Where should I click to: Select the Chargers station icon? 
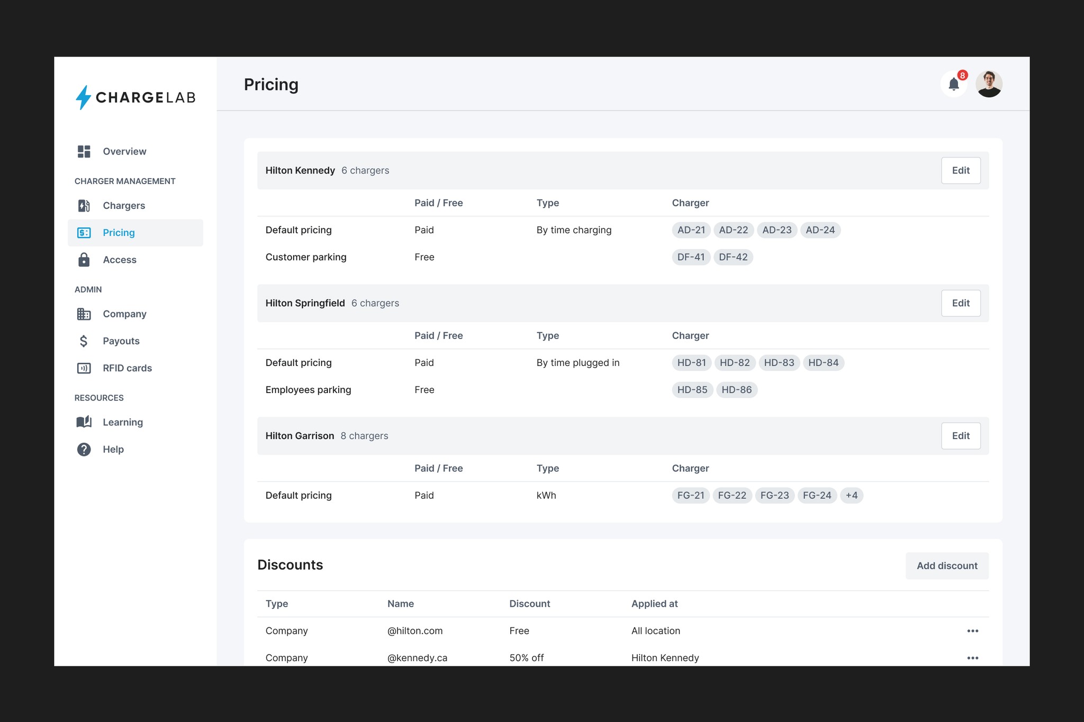[x=84, y=206]
